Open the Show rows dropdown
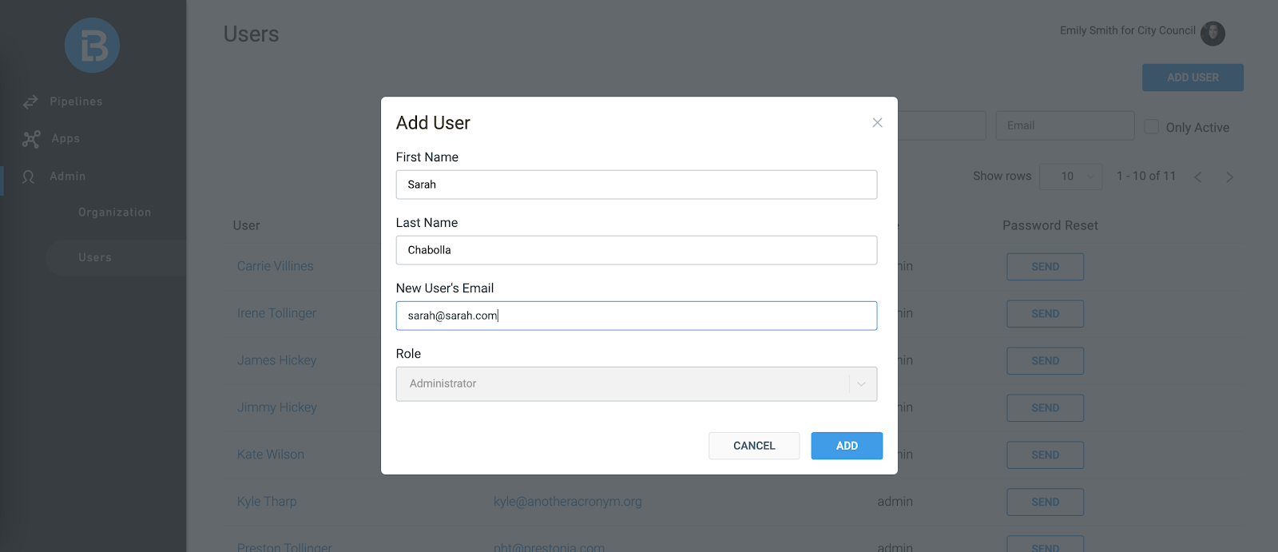The height and width of the screenshot is (552, 1278). [1070, 177]
